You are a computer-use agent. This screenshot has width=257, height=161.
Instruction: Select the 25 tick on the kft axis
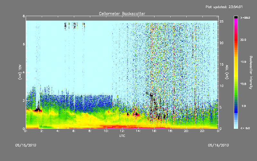[221, 22]
